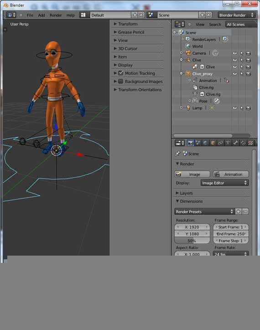The width and height of the screenshot is (260, 330).
Task: Select the Render properties tab icon
Action: point(191,143)
